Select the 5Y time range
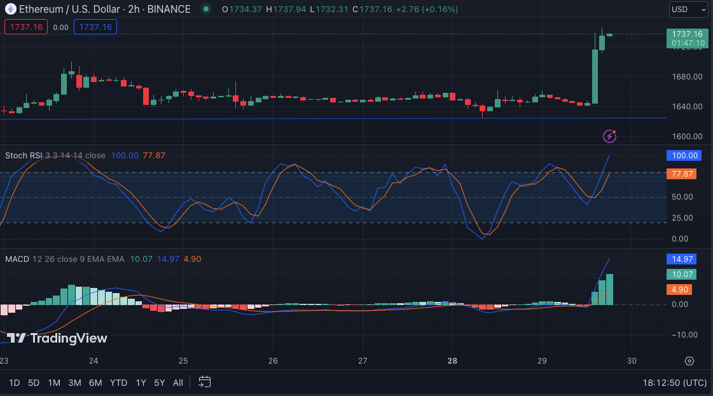713x396 pixels. (x=159, y=382)
